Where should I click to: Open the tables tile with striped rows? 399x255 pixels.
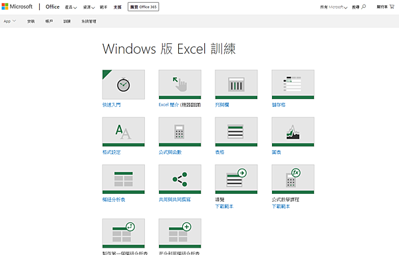pyautogui.click(x=236, y=132)
